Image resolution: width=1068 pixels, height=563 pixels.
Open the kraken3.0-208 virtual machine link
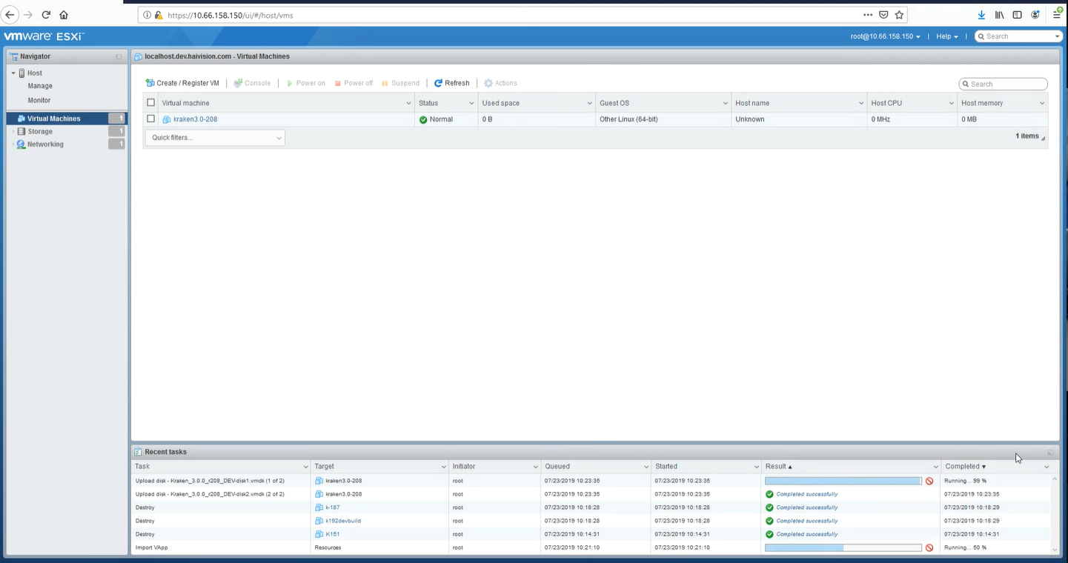(x=195, y=119)
